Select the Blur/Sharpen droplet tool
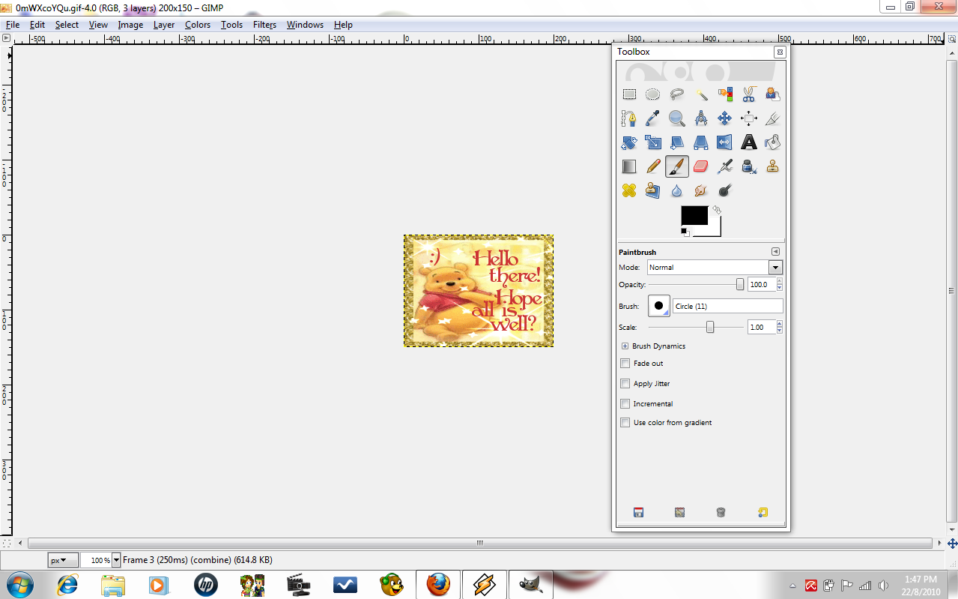Viewport: 958px width, 599px height. click(677, 190)
